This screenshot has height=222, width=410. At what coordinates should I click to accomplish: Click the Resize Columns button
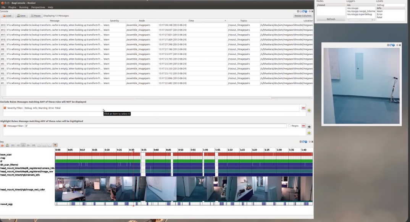coord(303,16)
